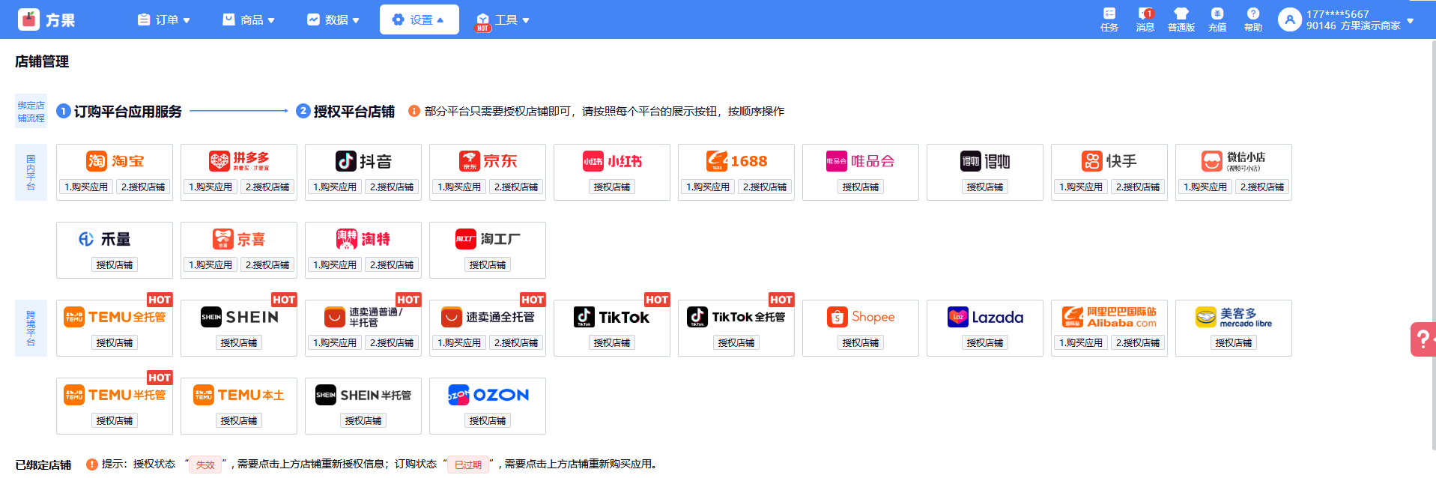This screenshot has width=1436, height=478.
Task: Click 授权店铺 under TEMU全托管
Action: click(x=115, y=342)
